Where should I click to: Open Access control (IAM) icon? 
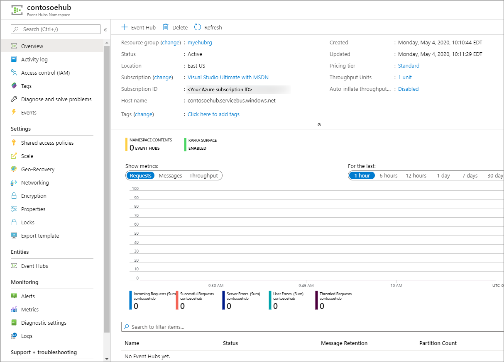(14, 73)
